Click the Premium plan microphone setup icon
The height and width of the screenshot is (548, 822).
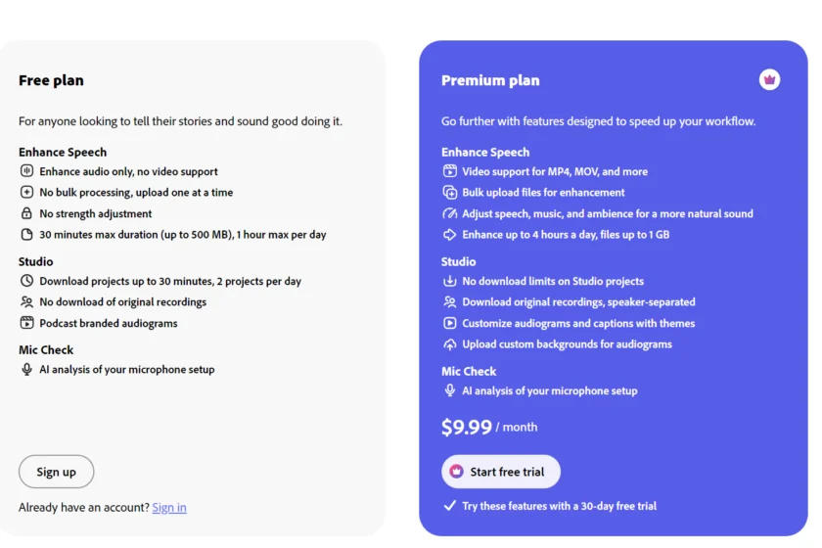click(450, 390)
